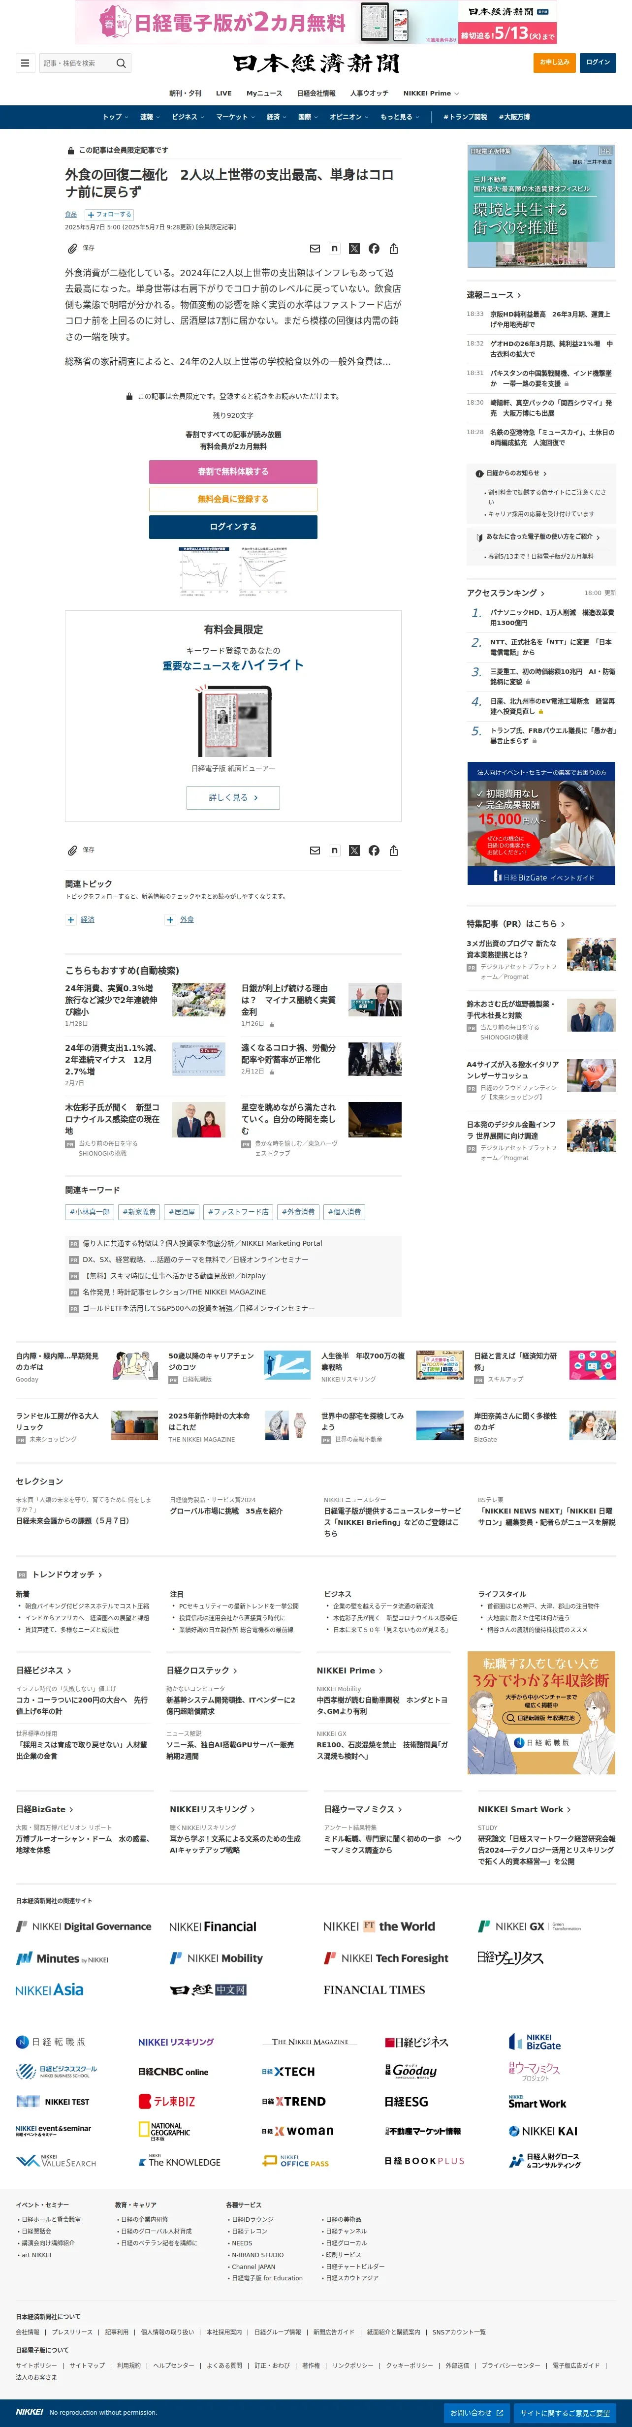Screen dimensions: 632x2427
Task: Click NIKKEI logo in the footer bar
Action: 29,2412
